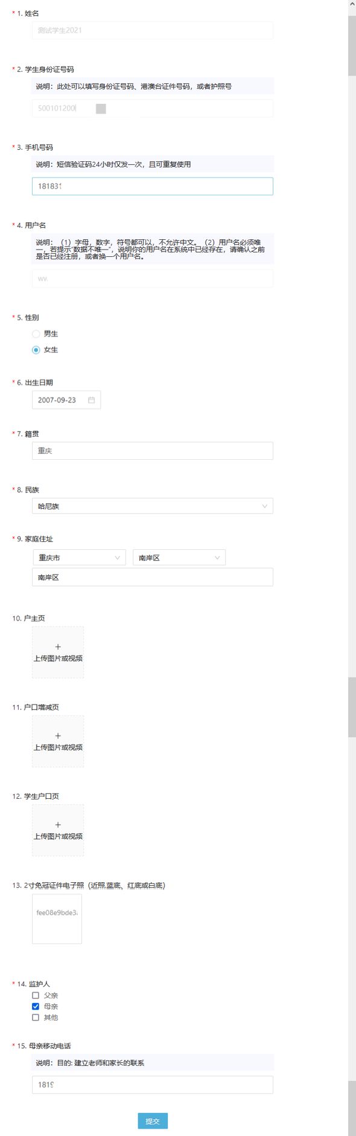Click the 籍贯 input showing 重庆
The height and width of the screenshot is (1136, 356).
tap(152, 450)
